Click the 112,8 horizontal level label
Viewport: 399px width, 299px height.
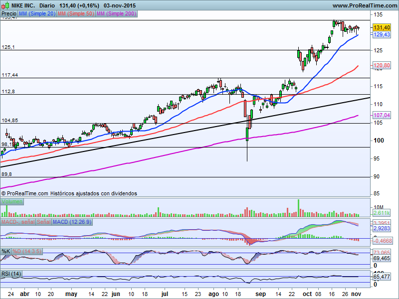[8, 92]
